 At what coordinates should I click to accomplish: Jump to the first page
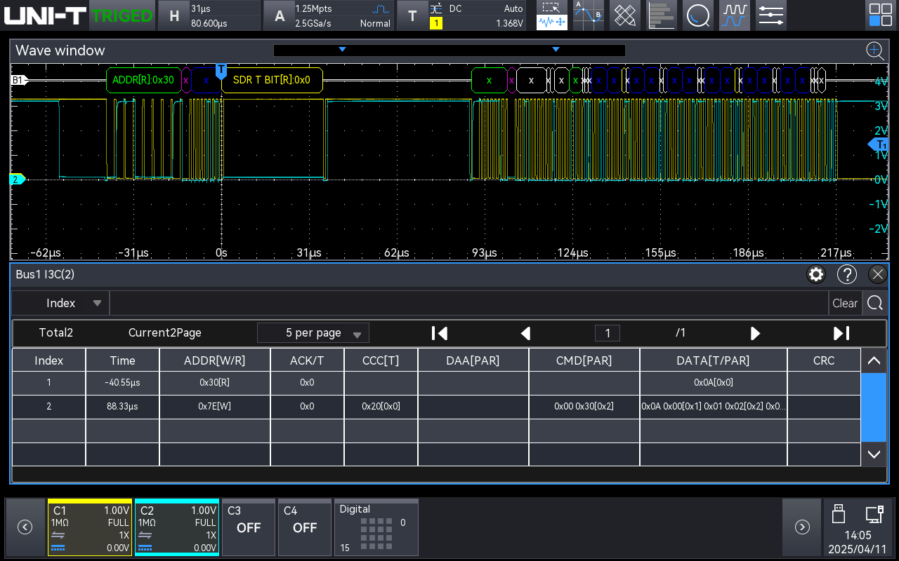pos(440,333)
